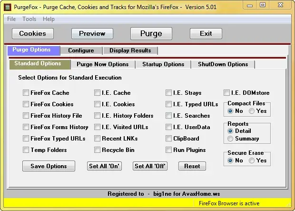Tick the Run Plugins checkbox
295x211 pixels.
(x=168, y=150)
